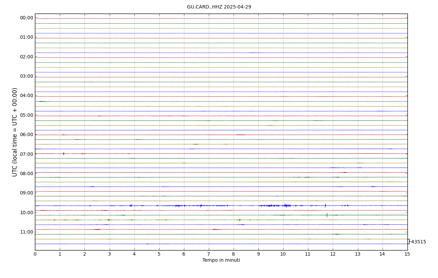
Task: Click the x-axis tick label 1
Action: (60, 254)
